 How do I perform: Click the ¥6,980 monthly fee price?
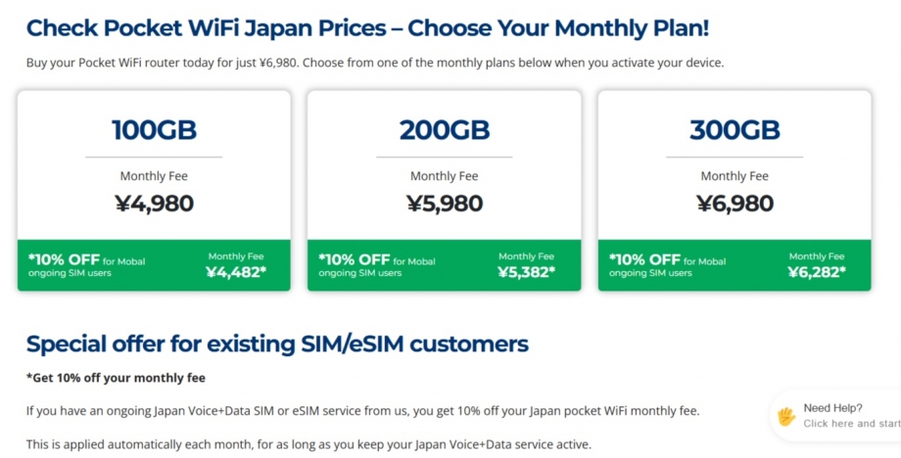pos(735,204)
